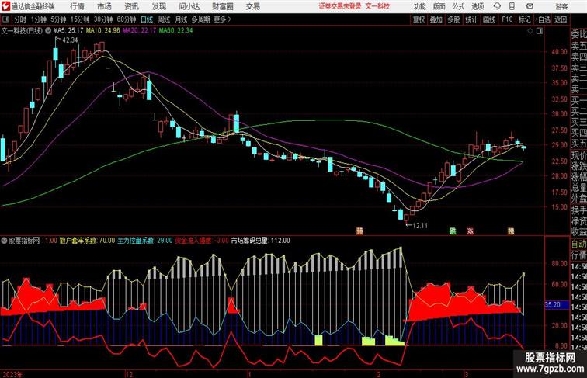Viewport: 587px width, 378px height.
Task: Click the 多股 multi-stock button
Action: (x=453, y=19)
